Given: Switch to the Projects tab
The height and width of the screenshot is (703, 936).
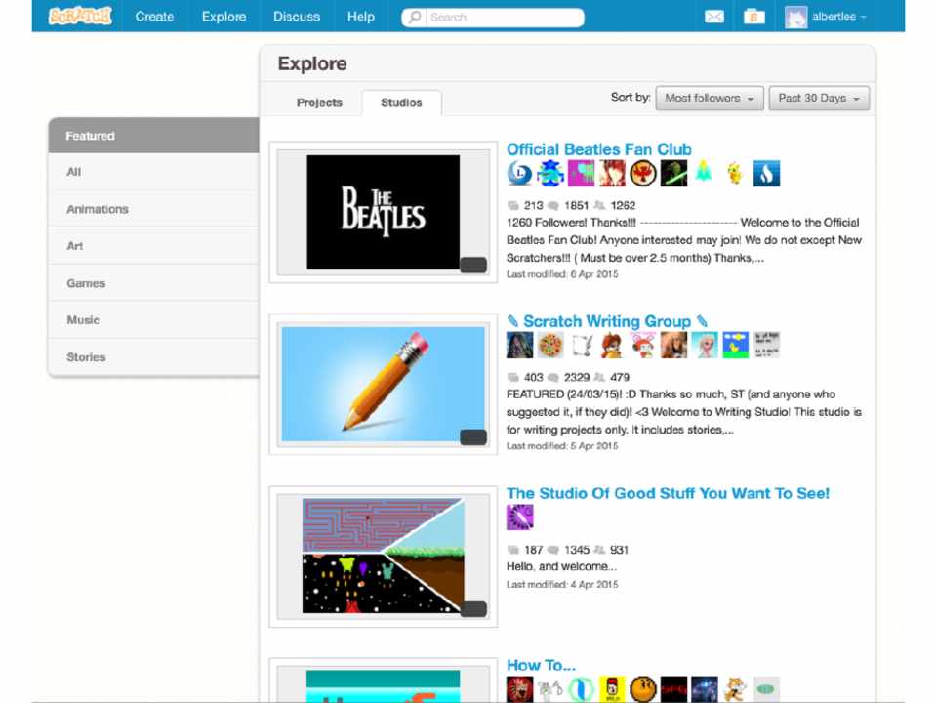Looking at the screenshot, I should (319, 103).
